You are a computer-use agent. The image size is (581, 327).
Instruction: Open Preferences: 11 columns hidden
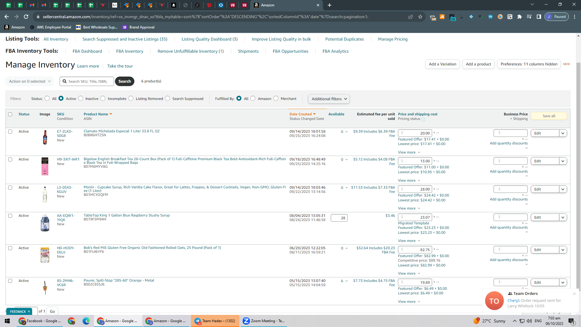(529, 64)
